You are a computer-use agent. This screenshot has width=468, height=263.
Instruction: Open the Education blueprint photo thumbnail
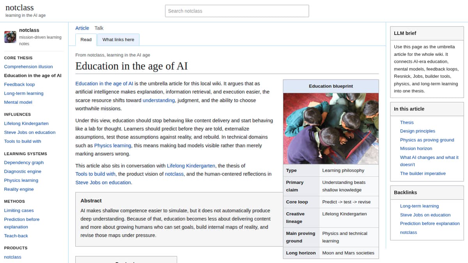click(x=331, y=128)
